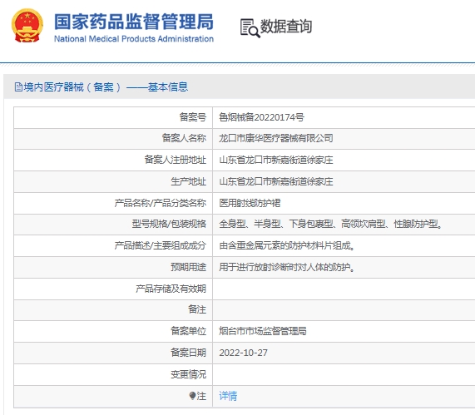Select company name 龙口市康华医疗器械有限公司

click(x=276, y=138)
